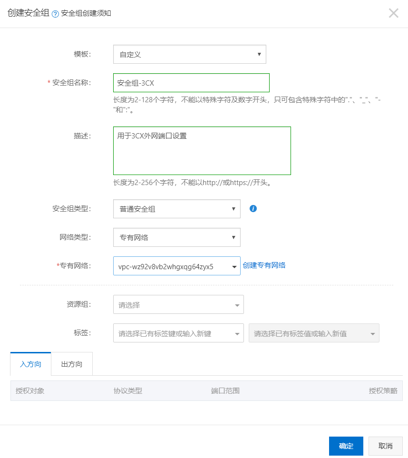
Task: Click the 确定 button
Action: (x=346, y=446)
